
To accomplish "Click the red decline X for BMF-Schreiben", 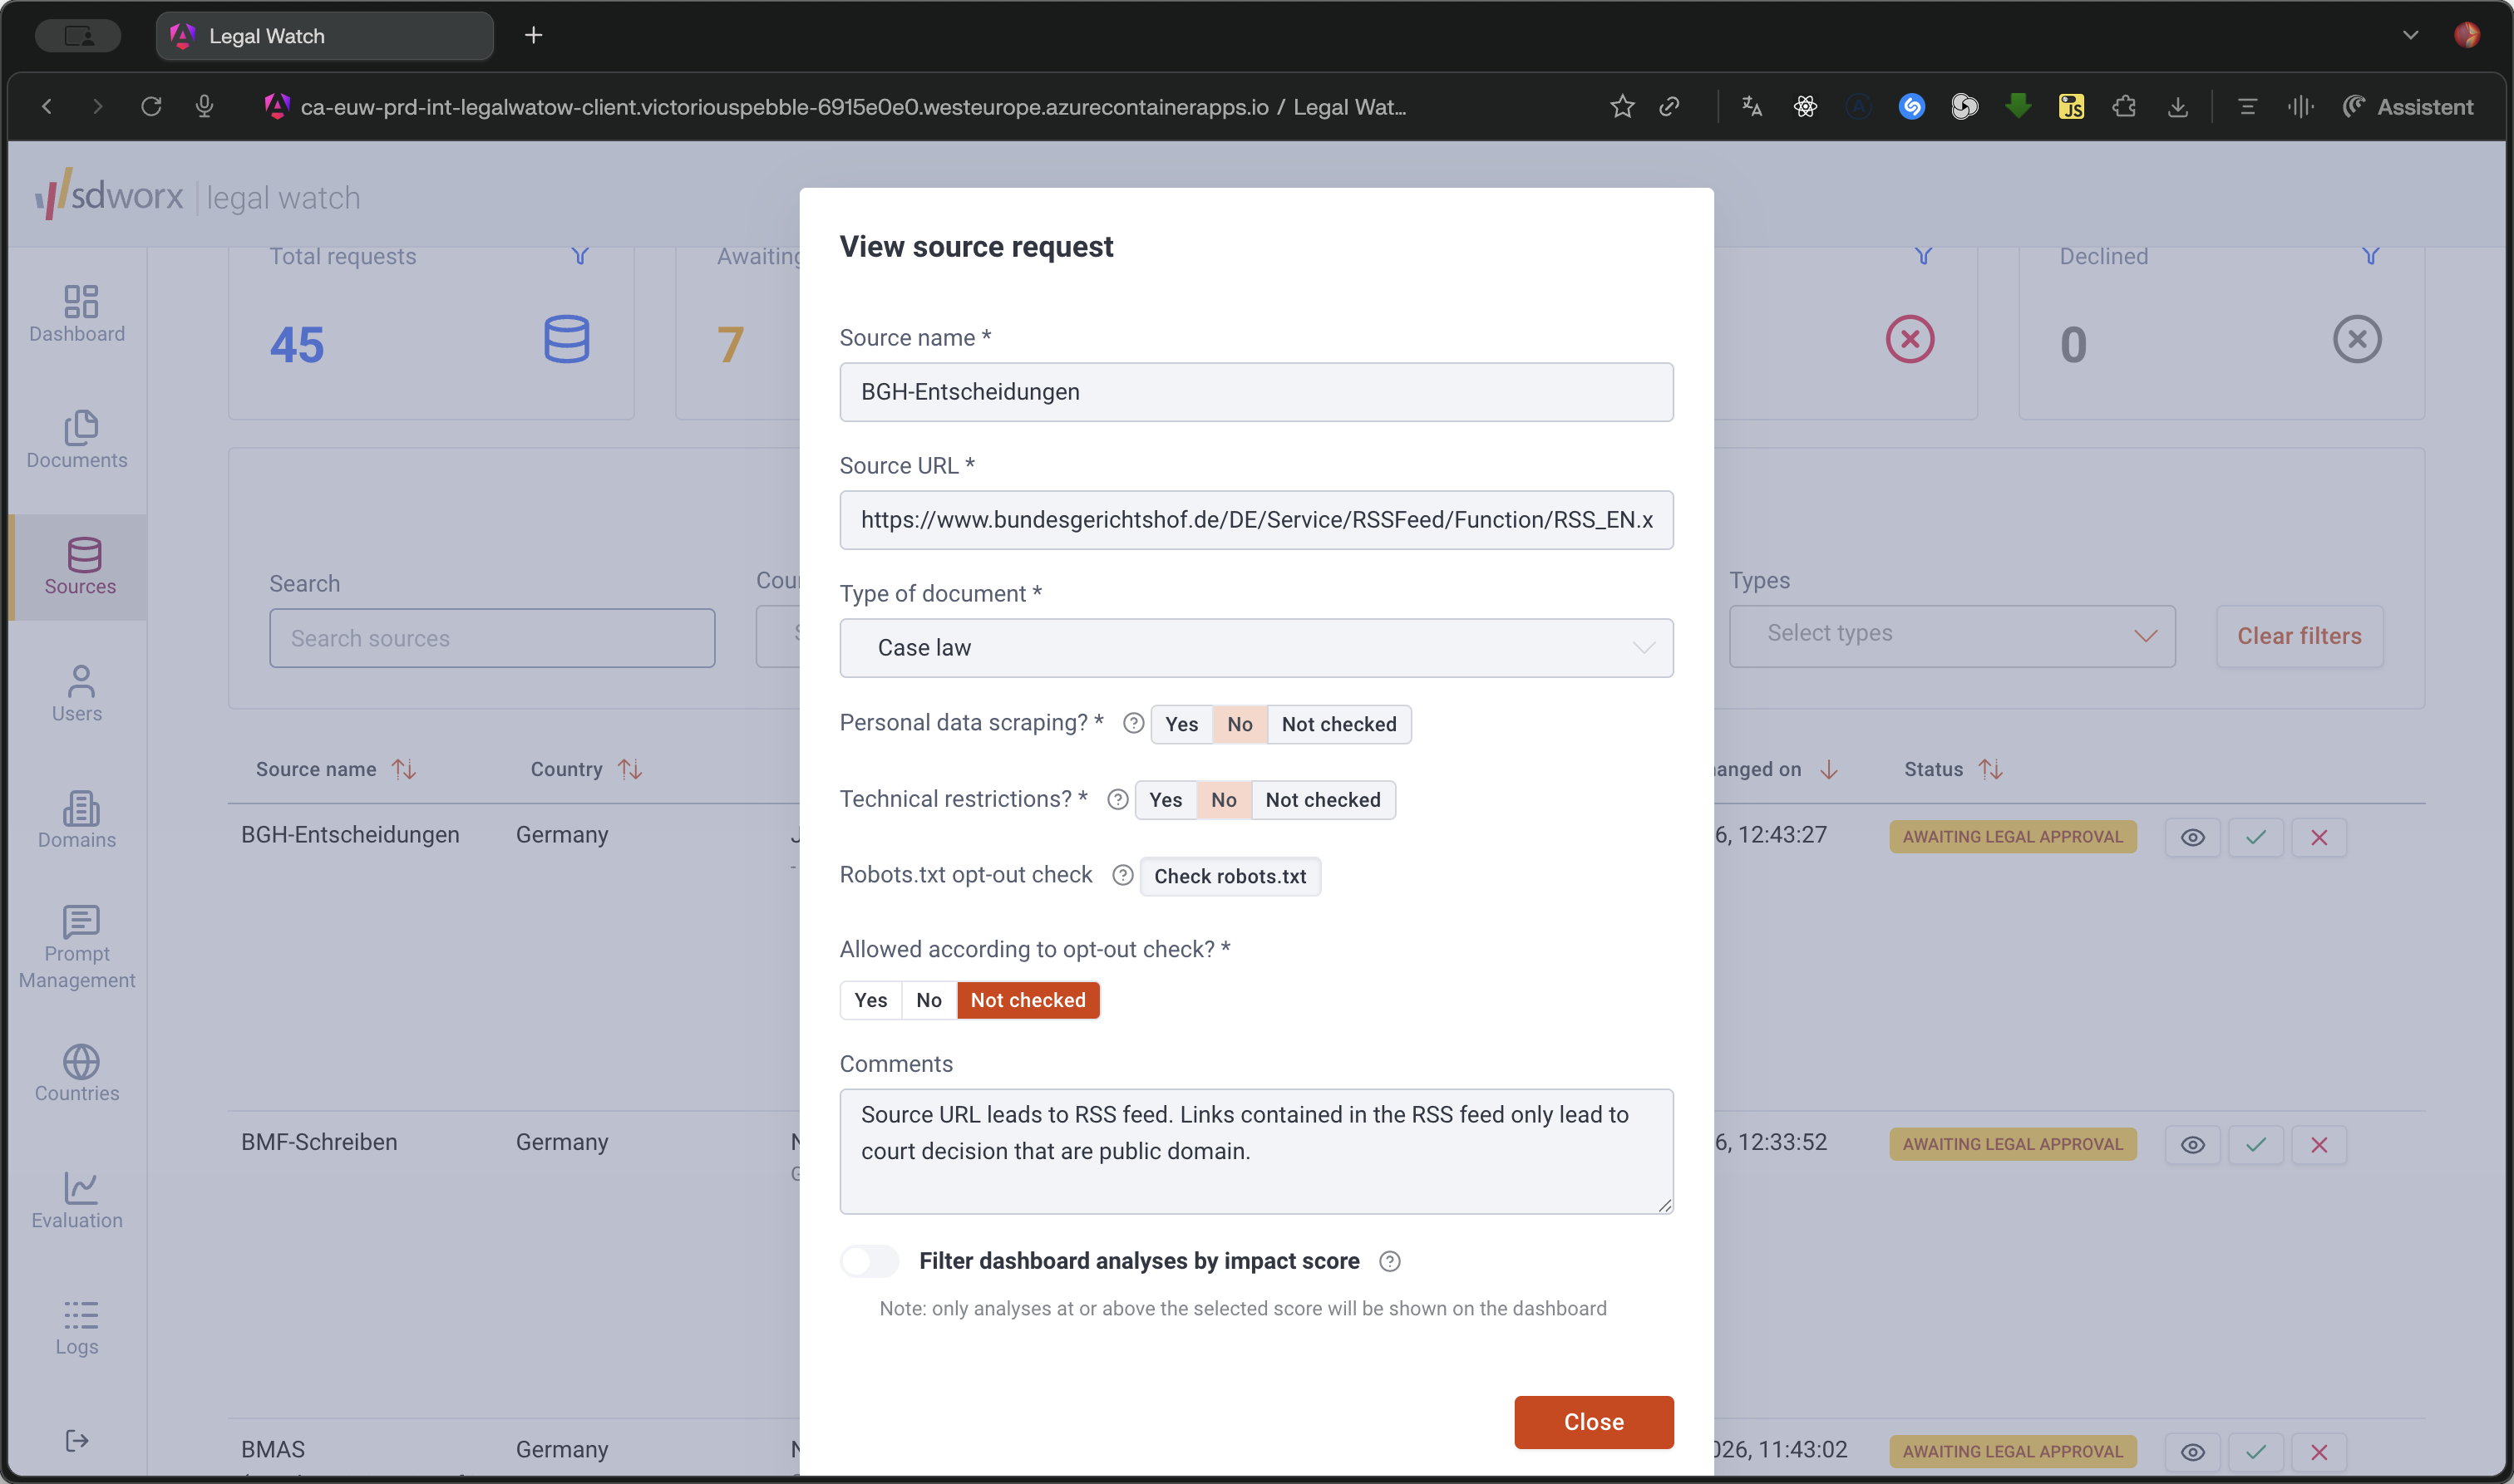I will point(2319,1144).
